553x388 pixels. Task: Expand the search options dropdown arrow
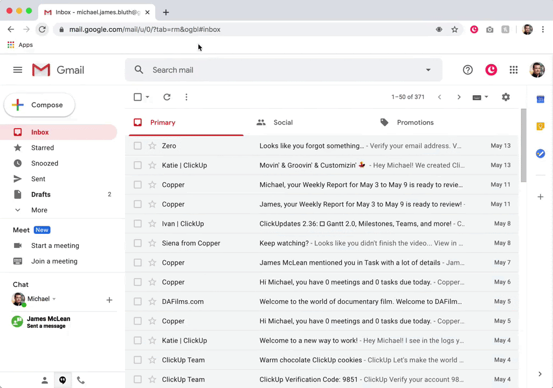click(428, 70)
